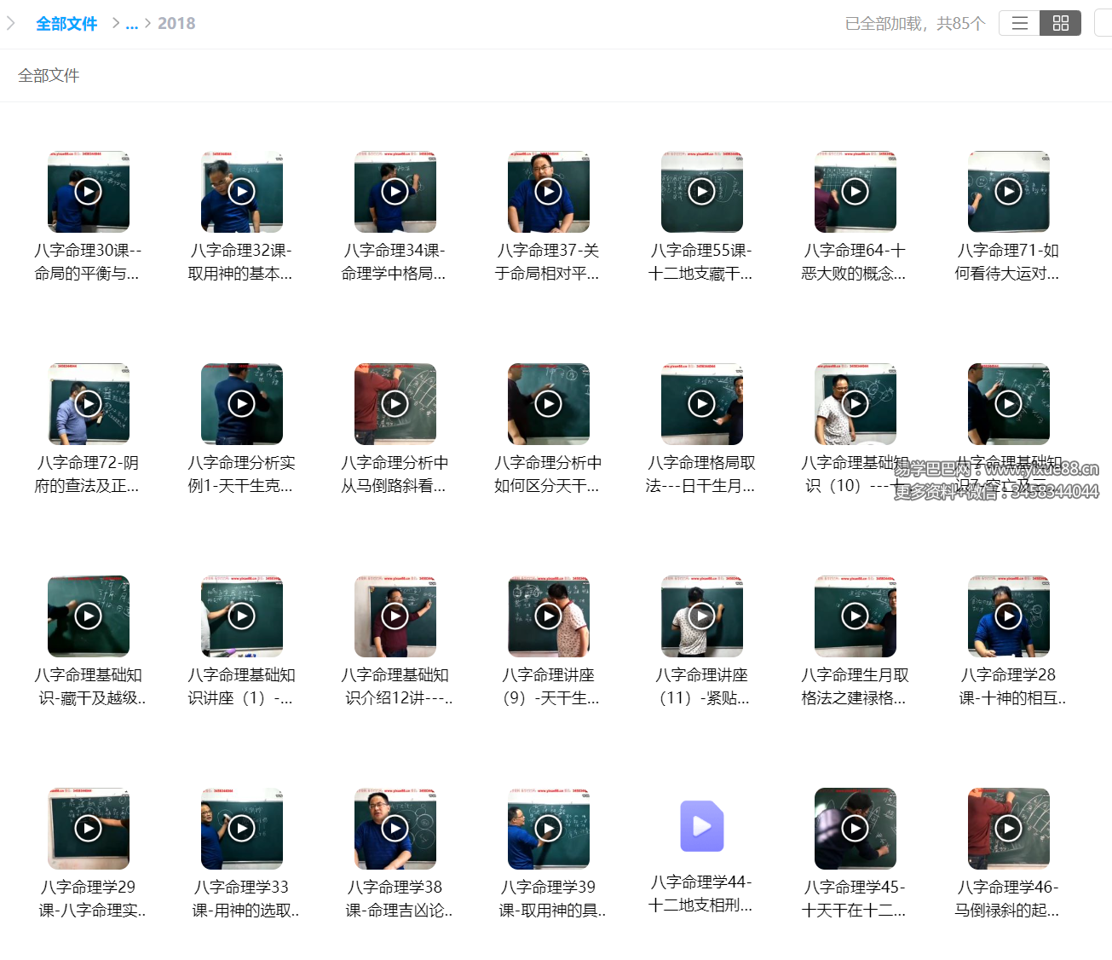This screenshot has height=960, width=1112.
Task: Play video 八字命理30课 命局的平衡
Action: [89, 192]
